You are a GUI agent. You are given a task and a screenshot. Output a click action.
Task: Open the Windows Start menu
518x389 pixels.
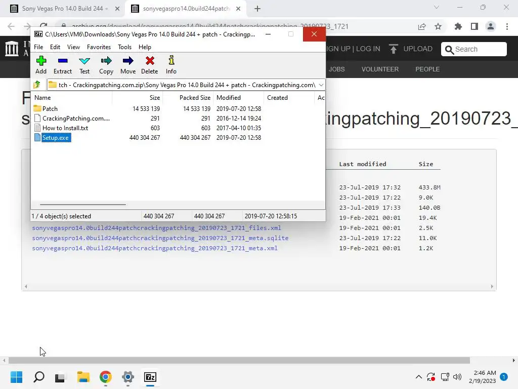click(x=16, y=377)
